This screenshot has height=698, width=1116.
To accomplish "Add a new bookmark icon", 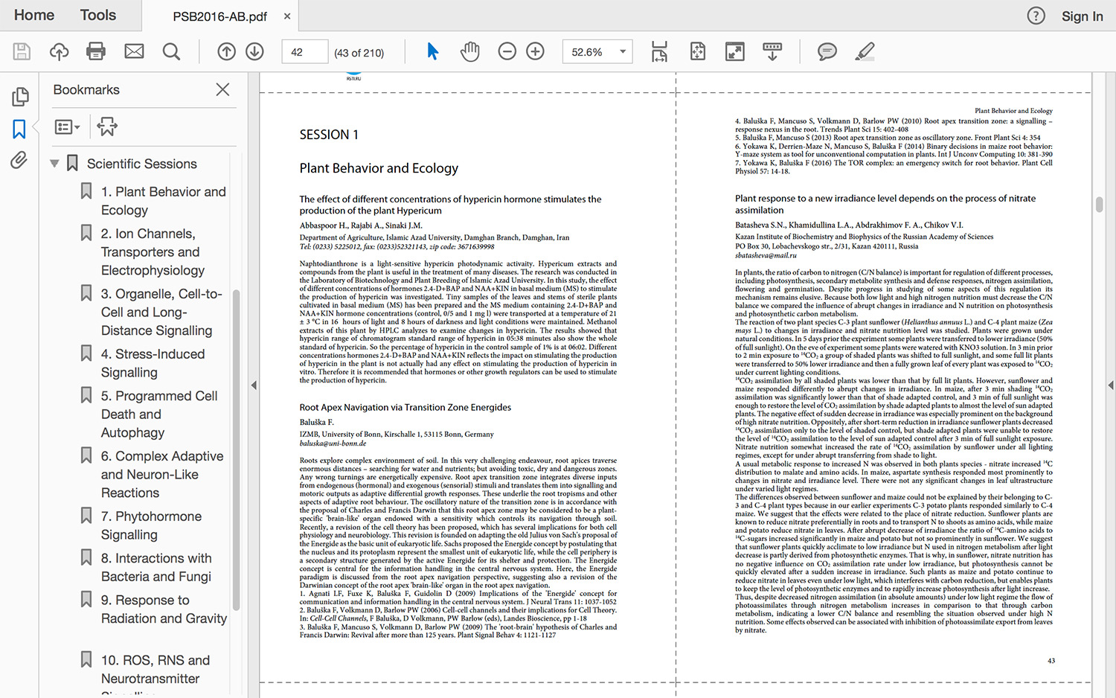I will click(x=107, y=127).
